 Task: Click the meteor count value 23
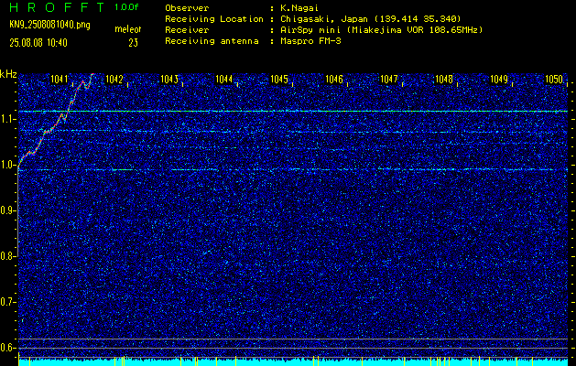[133, 43]
